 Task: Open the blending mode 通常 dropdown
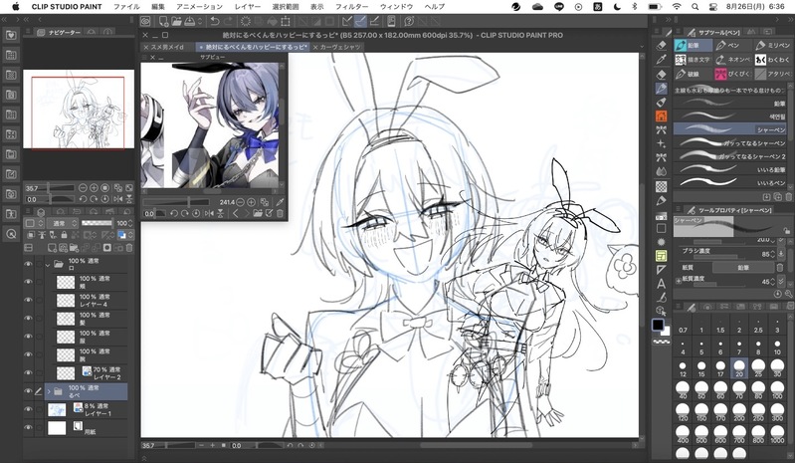tap(63, 223)
